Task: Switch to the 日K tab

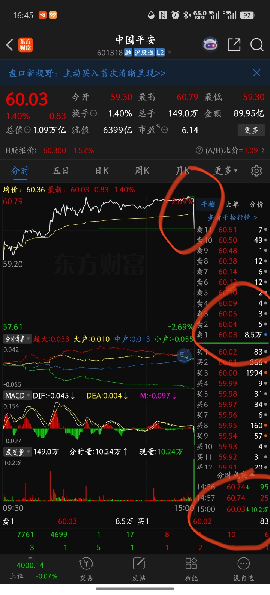Action: (102, 171)
